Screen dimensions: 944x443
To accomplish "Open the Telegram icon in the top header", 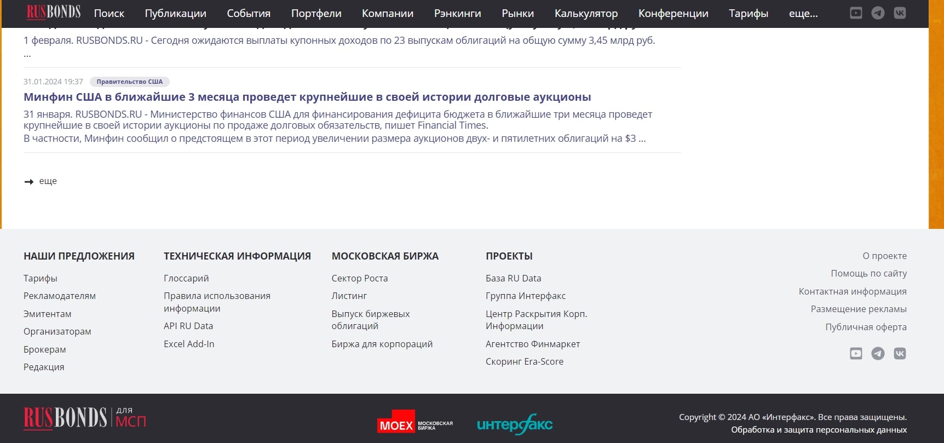I will click(x=878, y=13).
